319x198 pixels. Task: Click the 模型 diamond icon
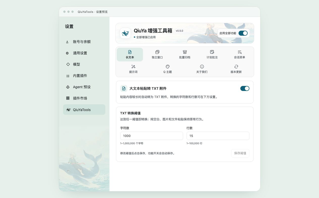coord(68,64)
